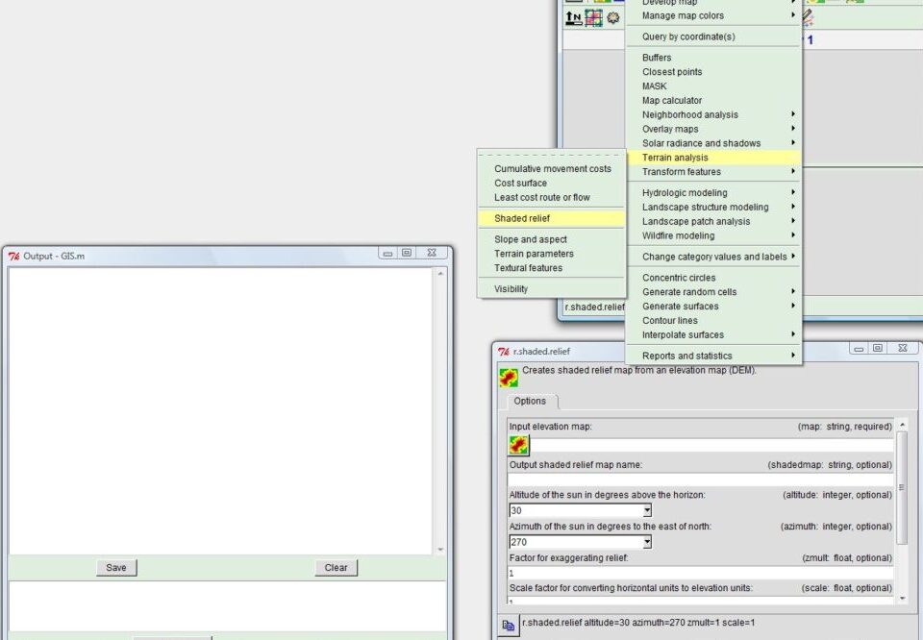Select Shaded relief from the submenu
This screenshot has width=923, height=640.
click(x=522, y=219)
